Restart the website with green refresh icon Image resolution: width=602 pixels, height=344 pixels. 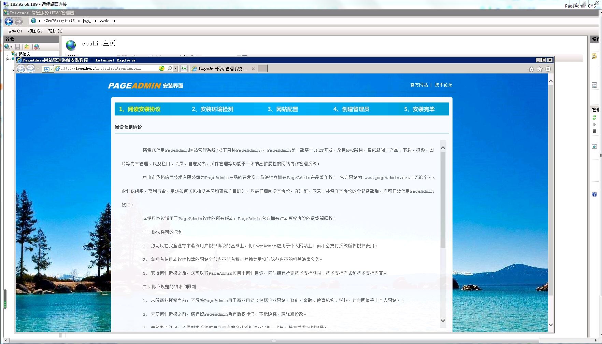point(594,118)
